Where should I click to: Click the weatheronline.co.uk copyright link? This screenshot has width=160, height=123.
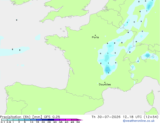(x=139, y=121)
